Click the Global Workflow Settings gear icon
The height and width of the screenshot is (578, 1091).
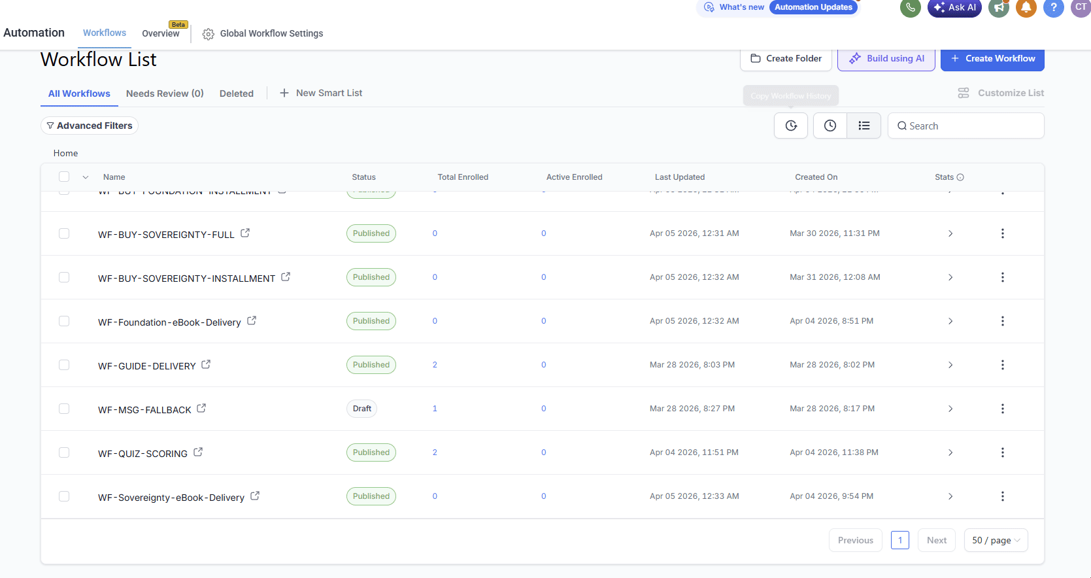tap(208, 34)
